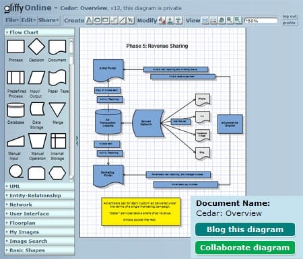Click the Blog this diagram button
The image size is (303, 259).
coord(245,229)
